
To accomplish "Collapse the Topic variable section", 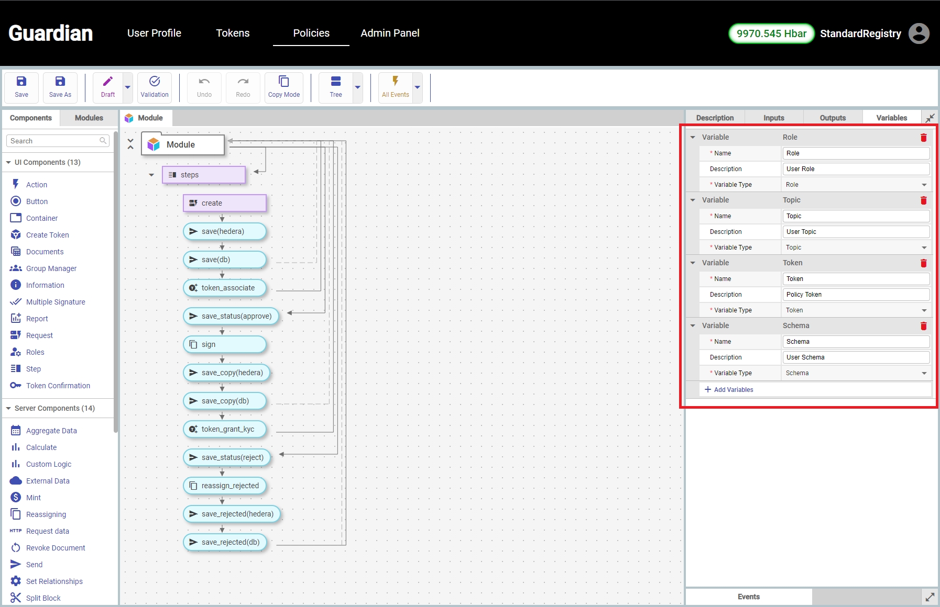I will 693,200.
